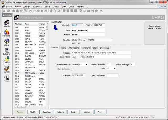Open the Personnel menu
The height and width of the screenshot is (120, 168).
(38, 6)
